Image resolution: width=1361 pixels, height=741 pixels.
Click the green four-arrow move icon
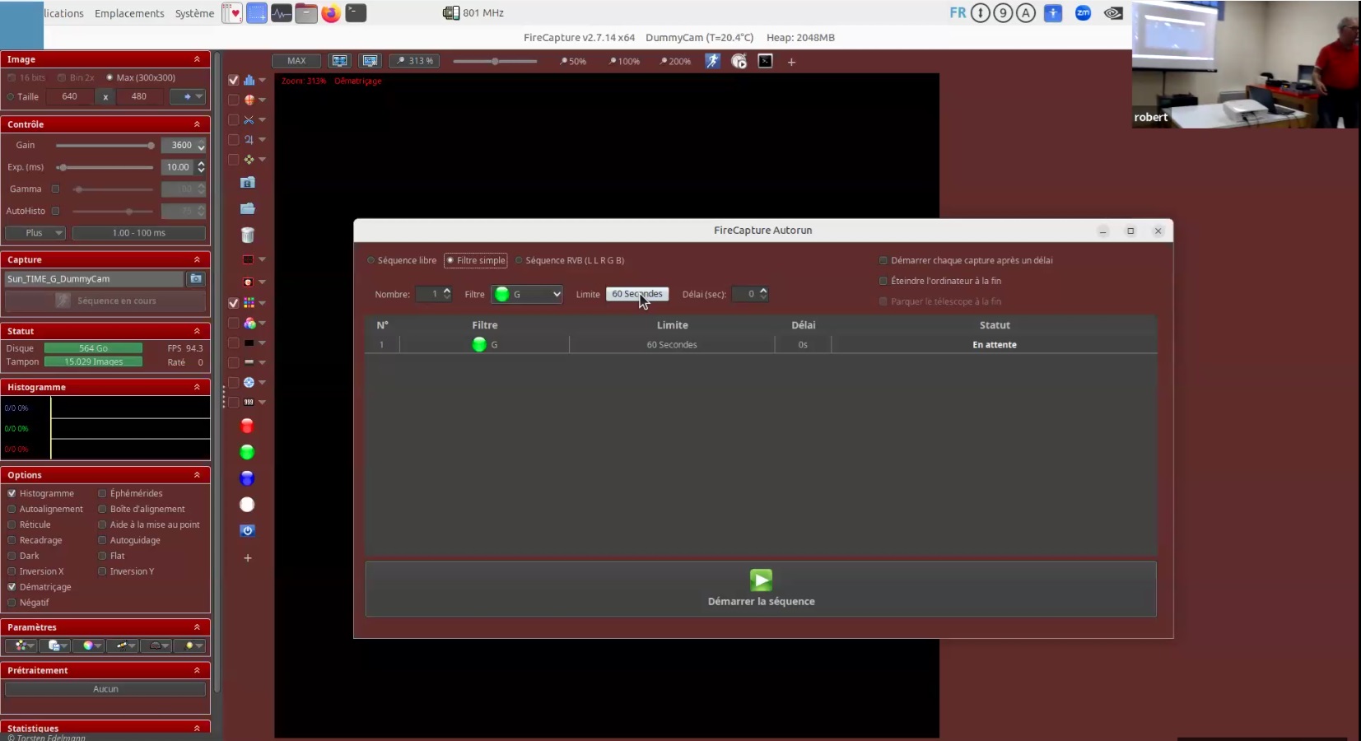[249, 159]
